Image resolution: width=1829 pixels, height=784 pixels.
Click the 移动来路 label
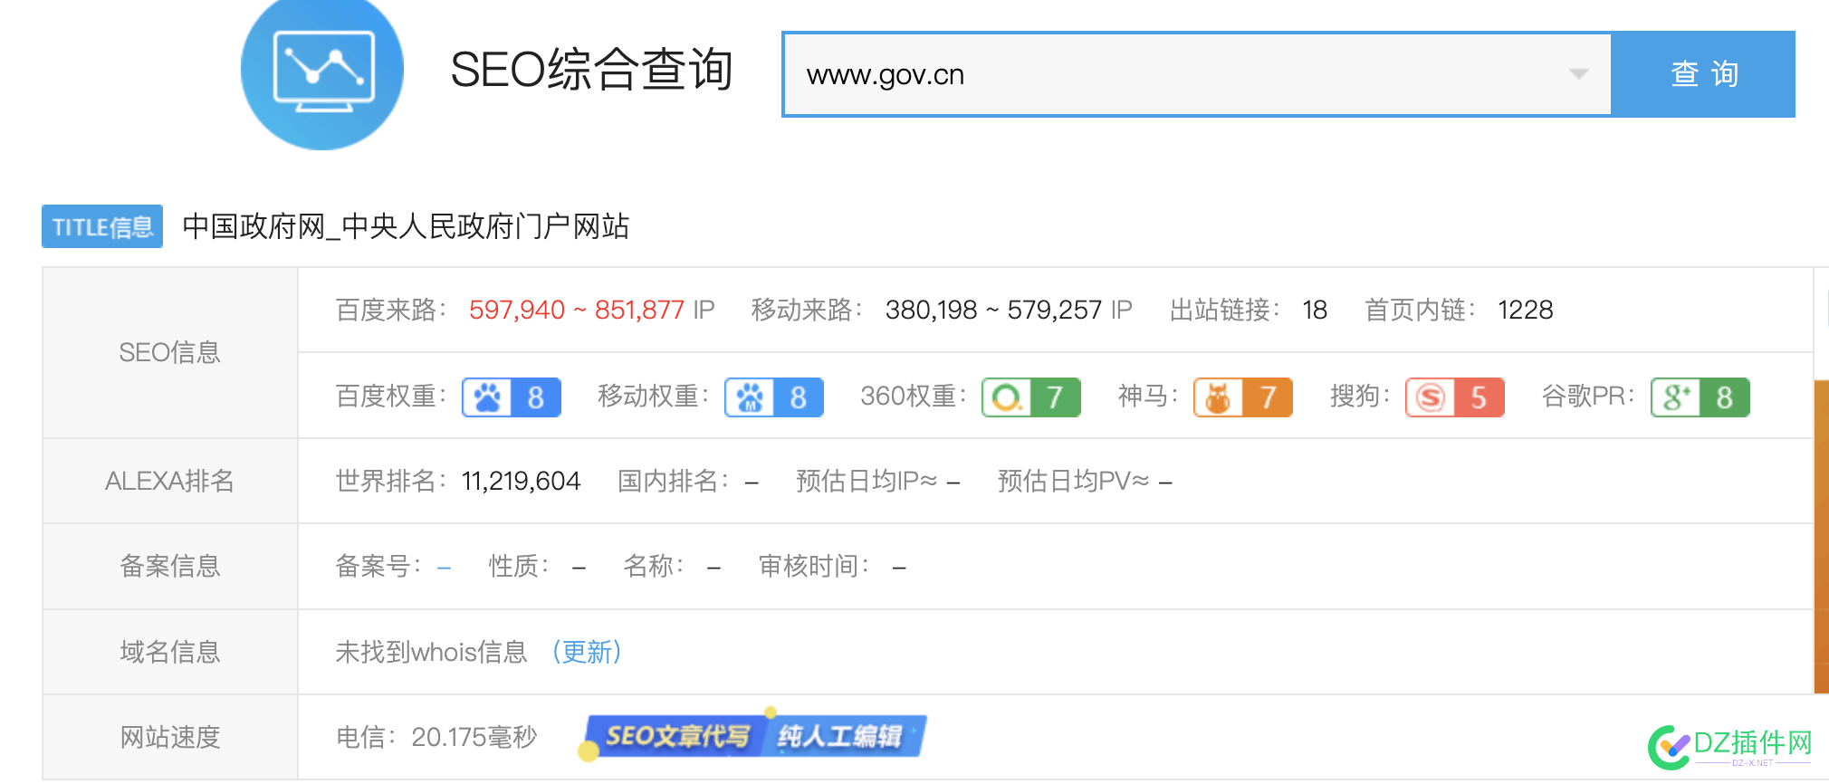pos(807,311)
